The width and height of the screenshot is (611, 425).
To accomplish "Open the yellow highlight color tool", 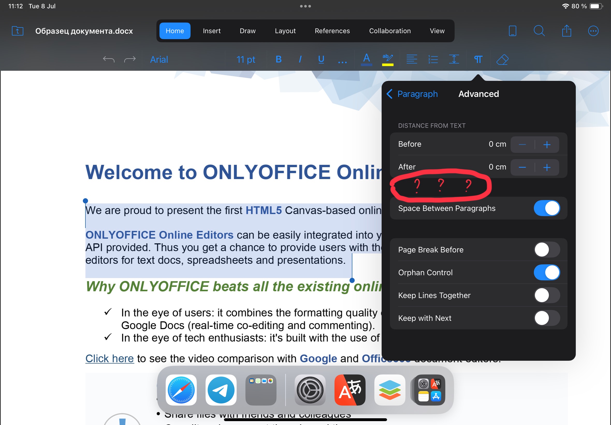I will 388,59.
